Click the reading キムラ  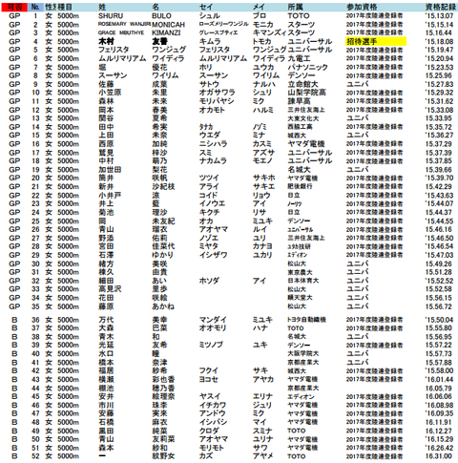[210, 41]
